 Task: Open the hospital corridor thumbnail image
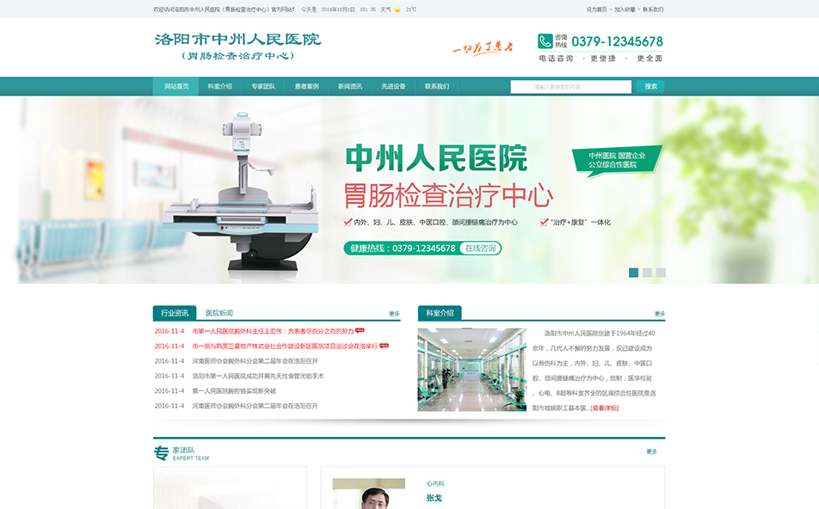coord(471,369)
